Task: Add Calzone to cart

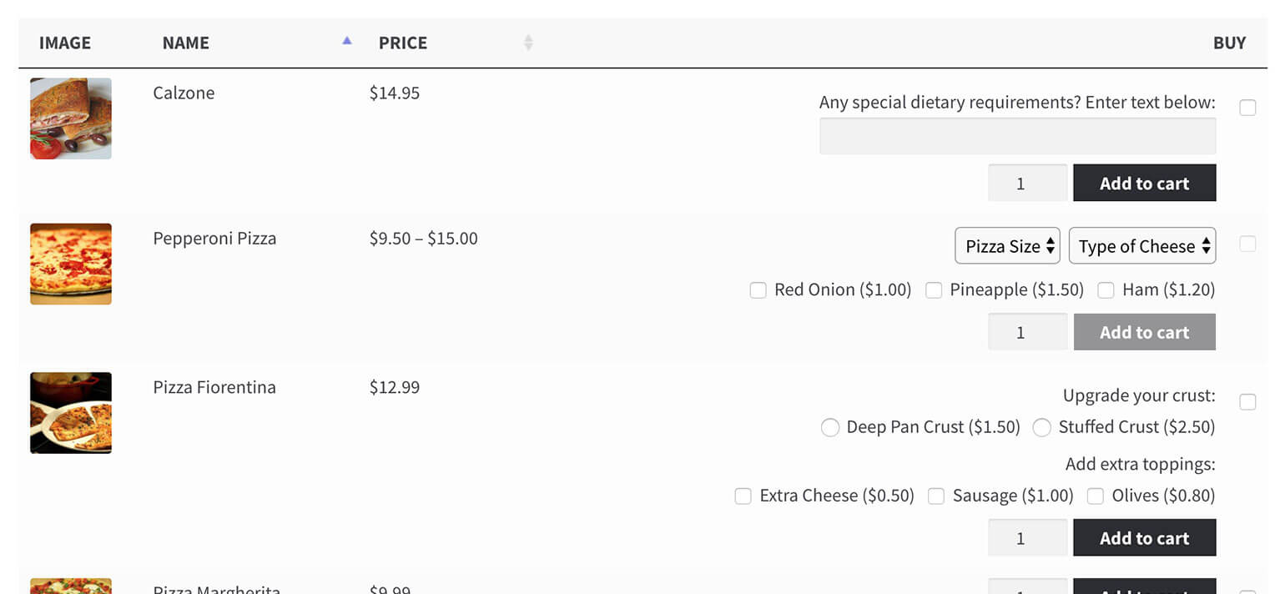Action: tap(1144, 184)
